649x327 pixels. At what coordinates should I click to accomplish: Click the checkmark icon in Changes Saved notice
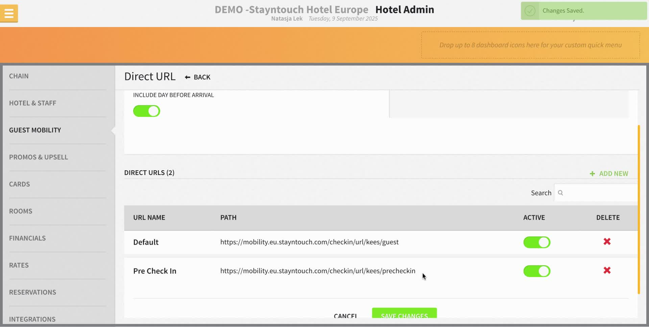pyautogui.click(x=530, y=11)
